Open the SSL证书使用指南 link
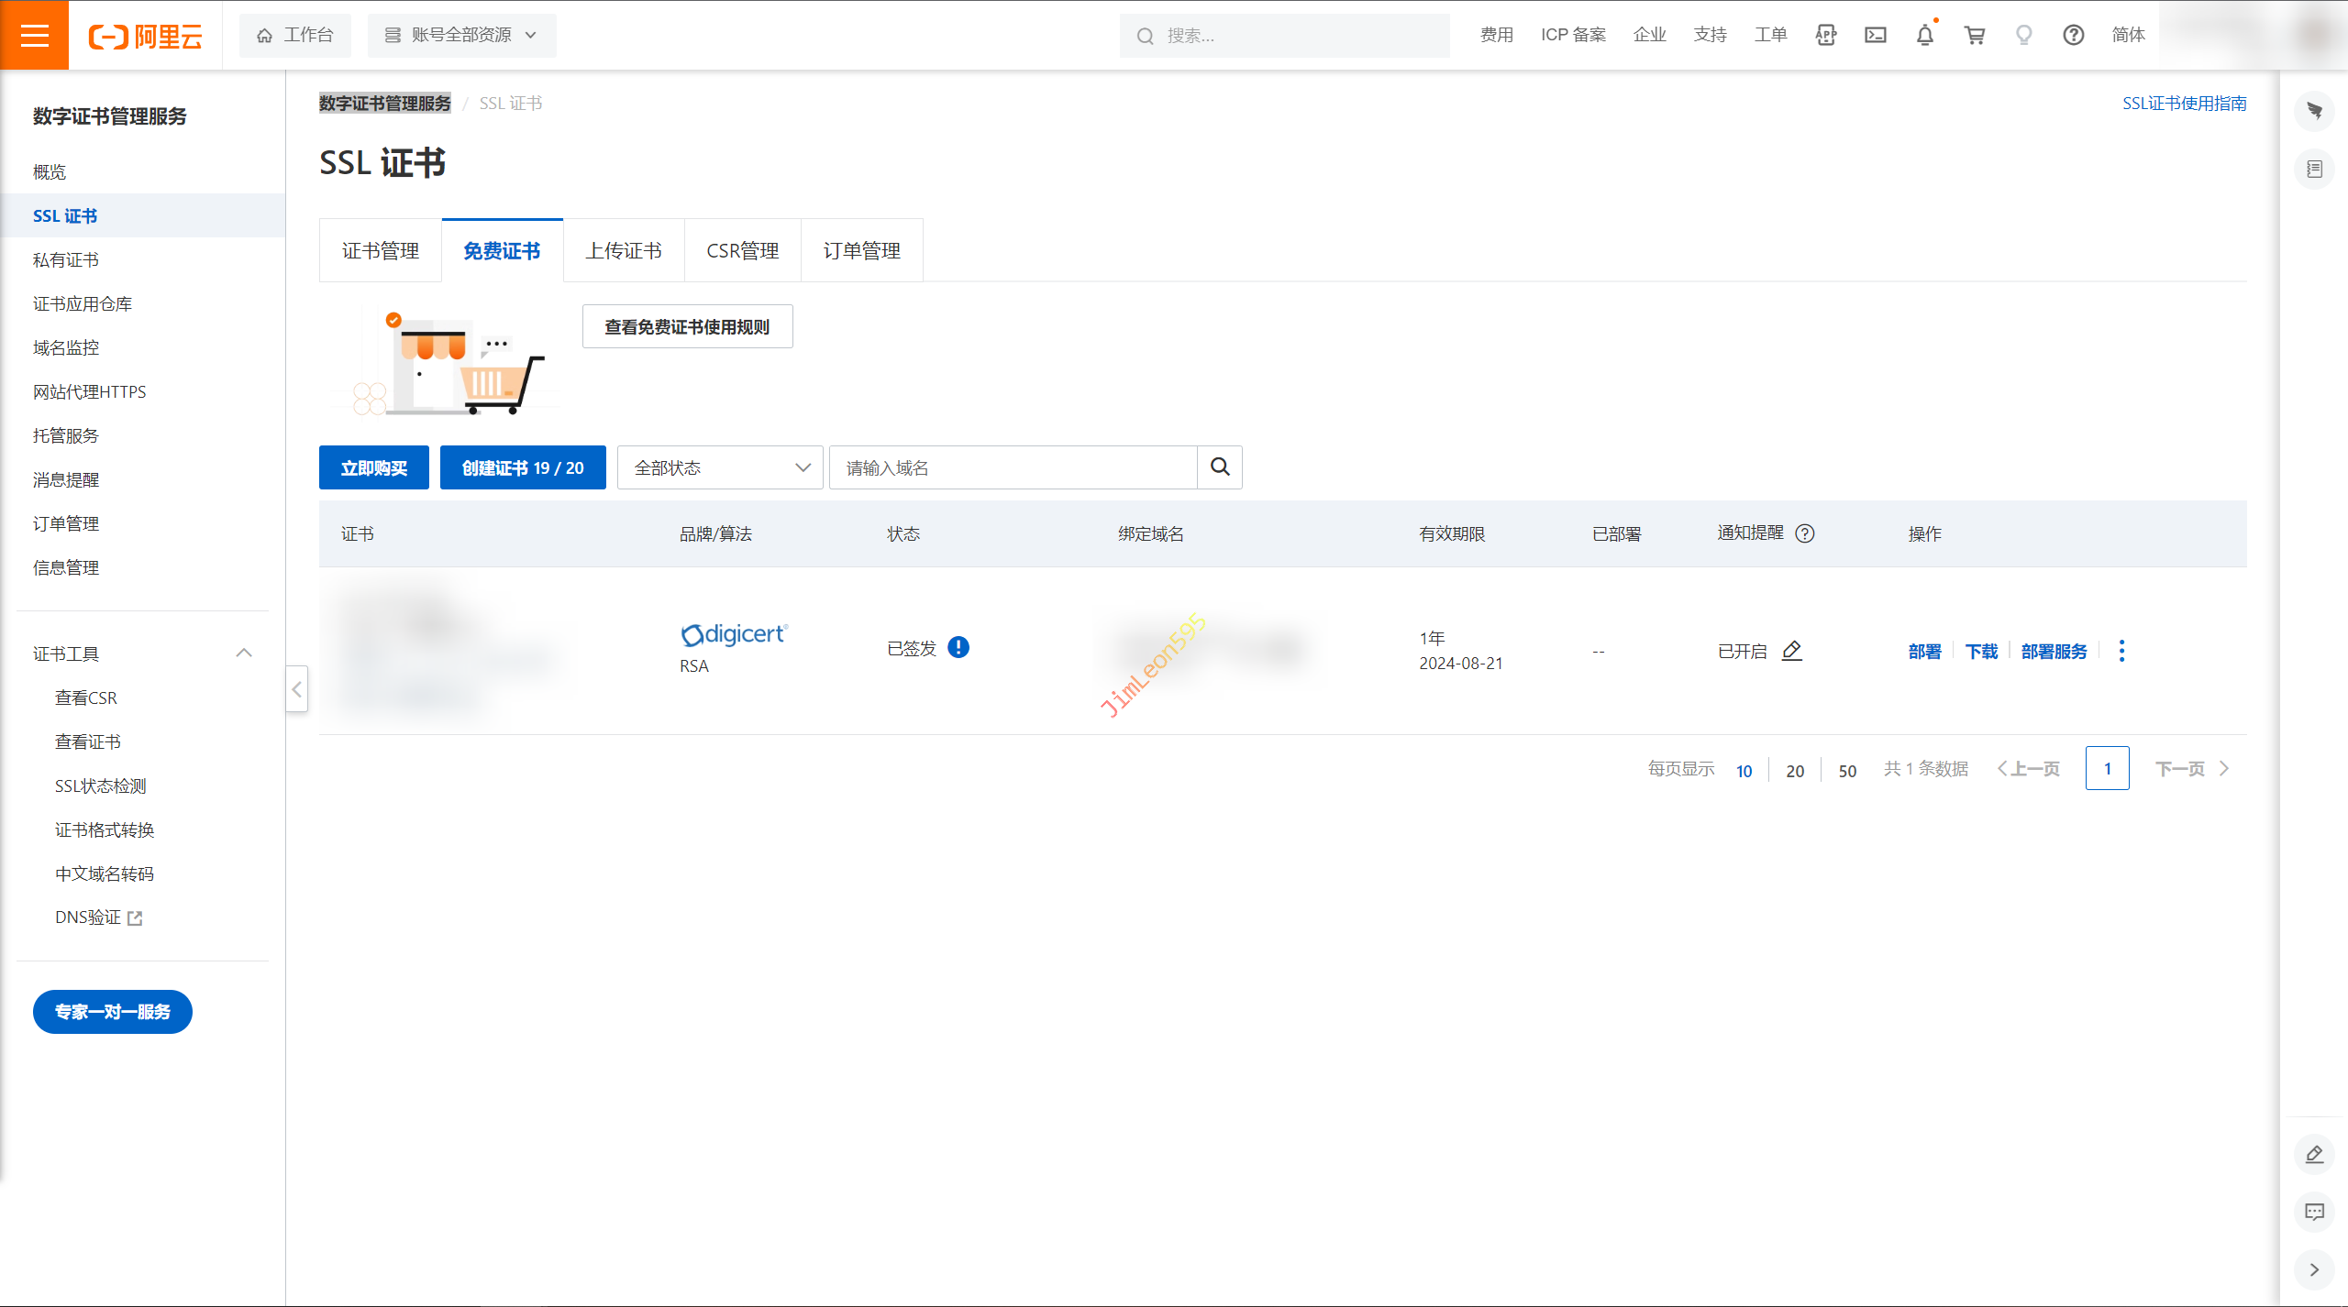 [x=2184, y=103]
